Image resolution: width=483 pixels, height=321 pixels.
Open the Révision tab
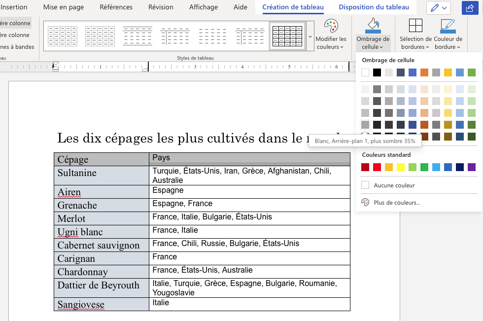tap(161, 7)
